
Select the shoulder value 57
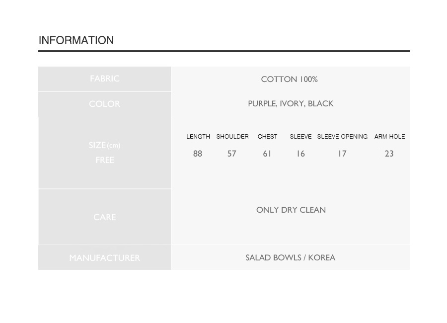coord(232,154)
